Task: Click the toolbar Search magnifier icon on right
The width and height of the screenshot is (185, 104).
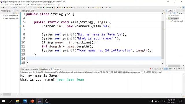Action: pos(177,8)
